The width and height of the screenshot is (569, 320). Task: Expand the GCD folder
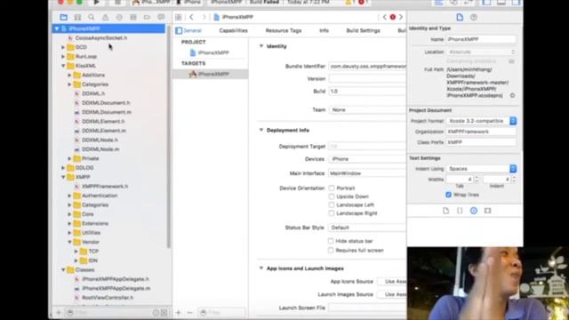pos(63,47)
